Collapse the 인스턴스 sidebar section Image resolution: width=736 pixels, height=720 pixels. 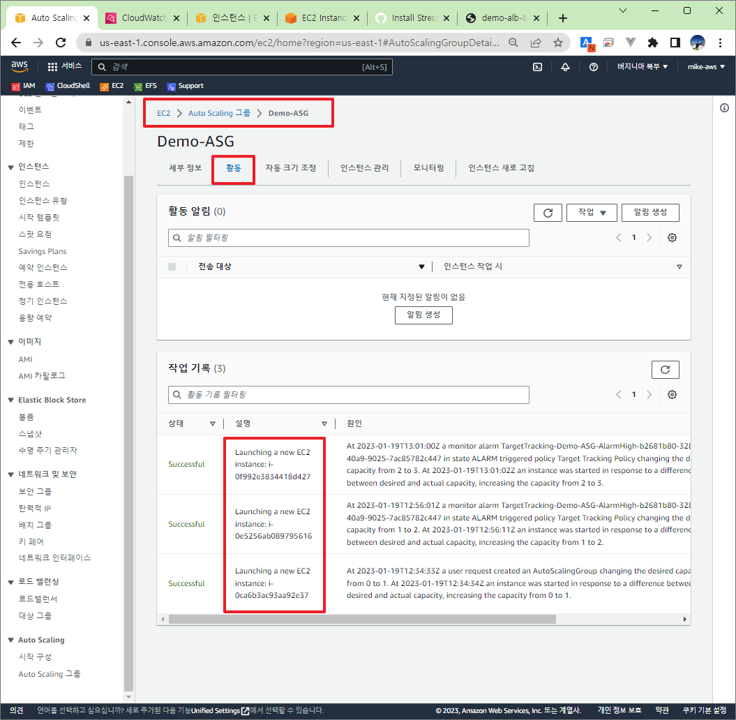[10, 167]
